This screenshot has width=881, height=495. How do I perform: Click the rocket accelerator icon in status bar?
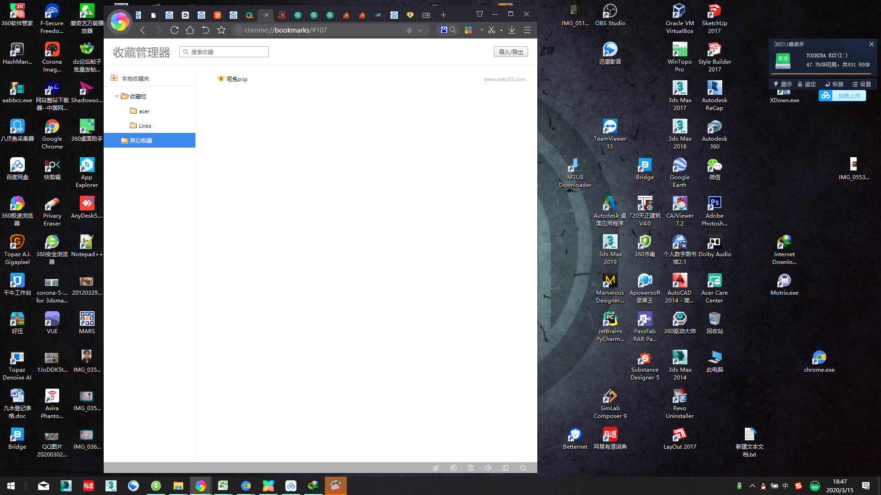pos(435,468)
